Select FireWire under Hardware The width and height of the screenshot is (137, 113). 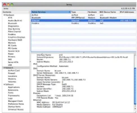tap(12, 34)
